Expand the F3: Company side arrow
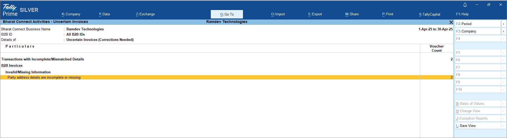The width and height of the screenshot is (507, 138). [x=503, y=31]
